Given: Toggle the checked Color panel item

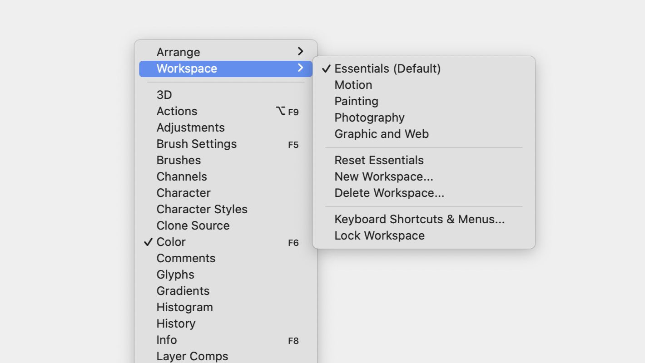Looking at the screenshot, I should [171, 242].
